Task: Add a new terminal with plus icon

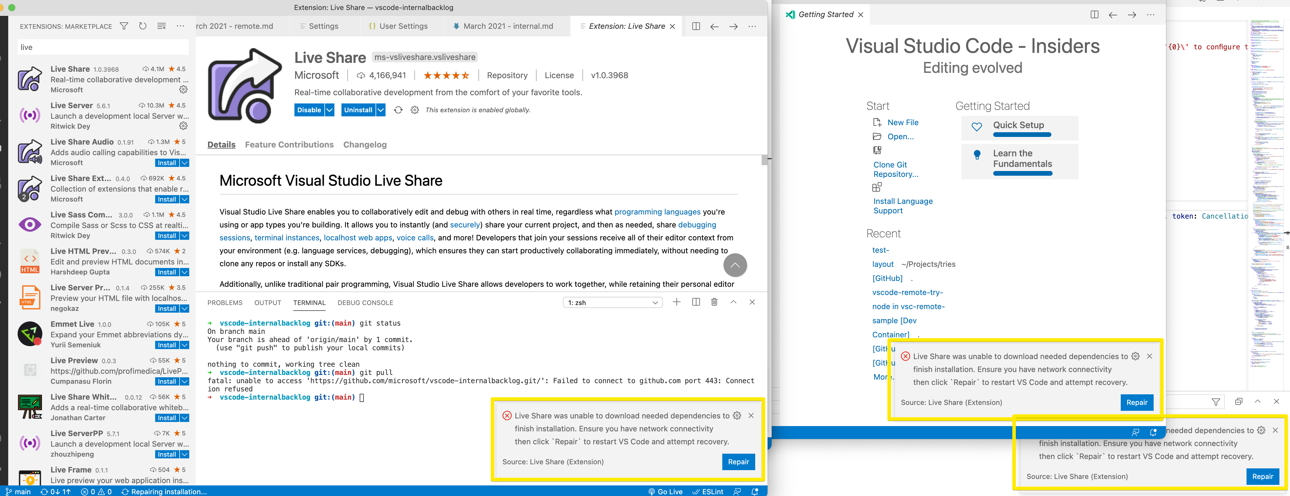Action: point(676,302)
